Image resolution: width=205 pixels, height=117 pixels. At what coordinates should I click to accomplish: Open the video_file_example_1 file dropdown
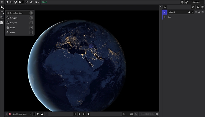30,114
